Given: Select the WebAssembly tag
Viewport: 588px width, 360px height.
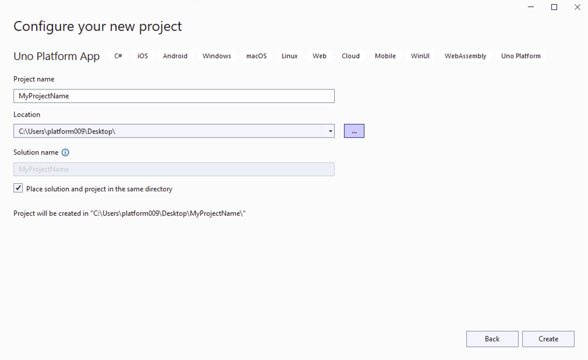Looking at the screenshot, I should pos(465,56).
